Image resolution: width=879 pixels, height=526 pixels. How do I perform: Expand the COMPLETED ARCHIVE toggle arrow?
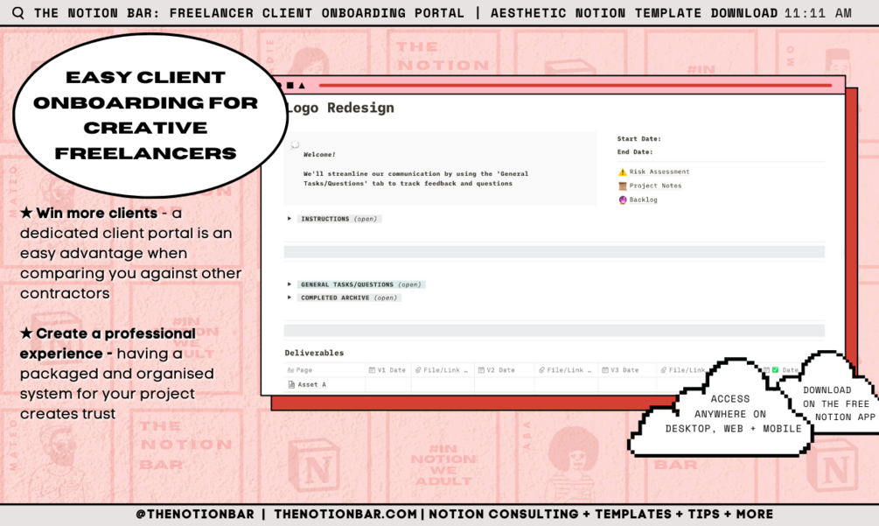[x=290, y=298]
